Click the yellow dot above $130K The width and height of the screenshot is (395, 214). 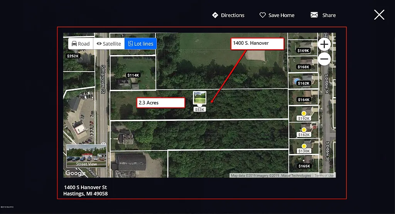tap(304, 146)
